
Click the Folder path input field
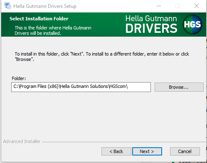81,87
